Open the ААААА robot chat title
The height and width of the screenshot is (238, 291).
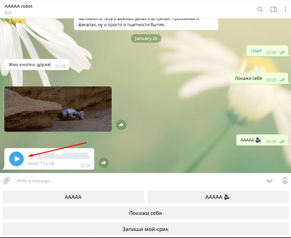19,6
